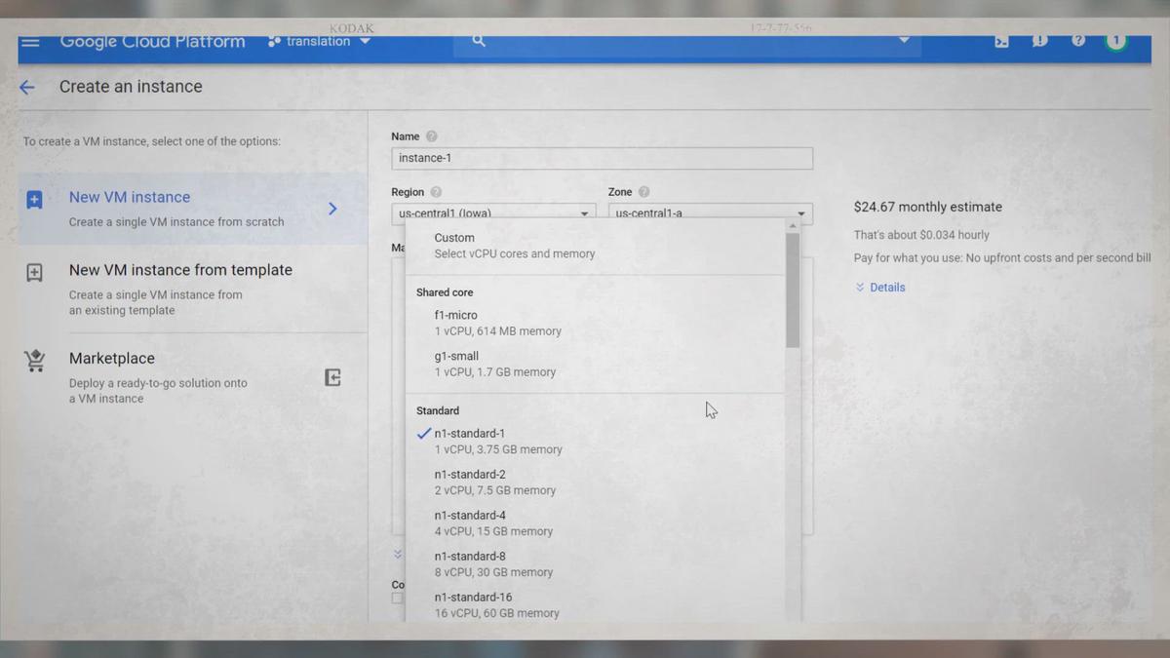The width and height of the screenshot is (1170, 658).
Task: Select f1-micro machine type
Action: click(x=595, y=323)
